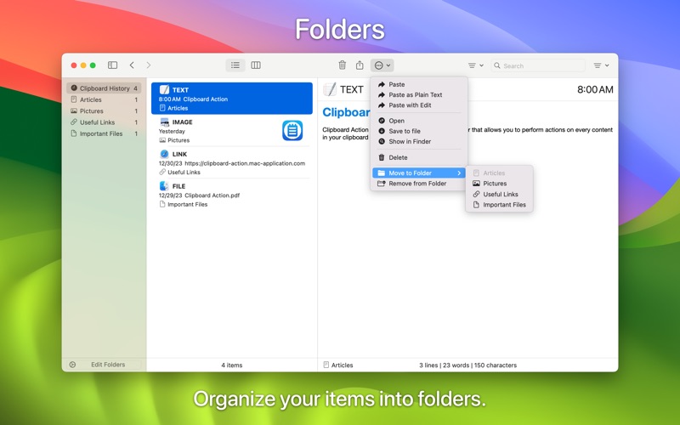Viewport: 680px width, 425px height.
Task: Click the Articles tag in TEXT row
Action: (x=173, y=108)
